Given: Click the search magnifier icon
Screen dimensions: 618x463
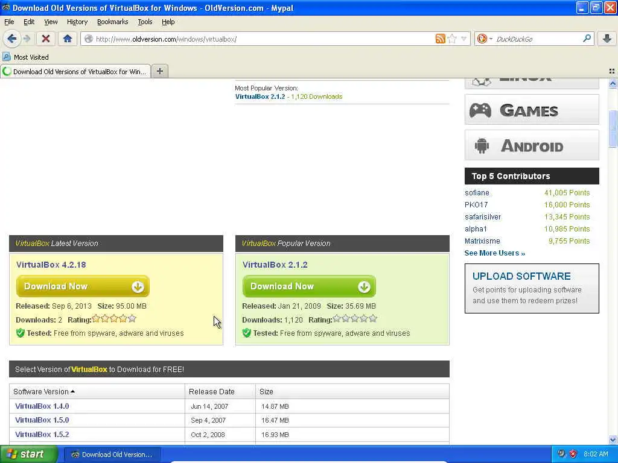Looking at the screenshot, I should click(587, 38).
